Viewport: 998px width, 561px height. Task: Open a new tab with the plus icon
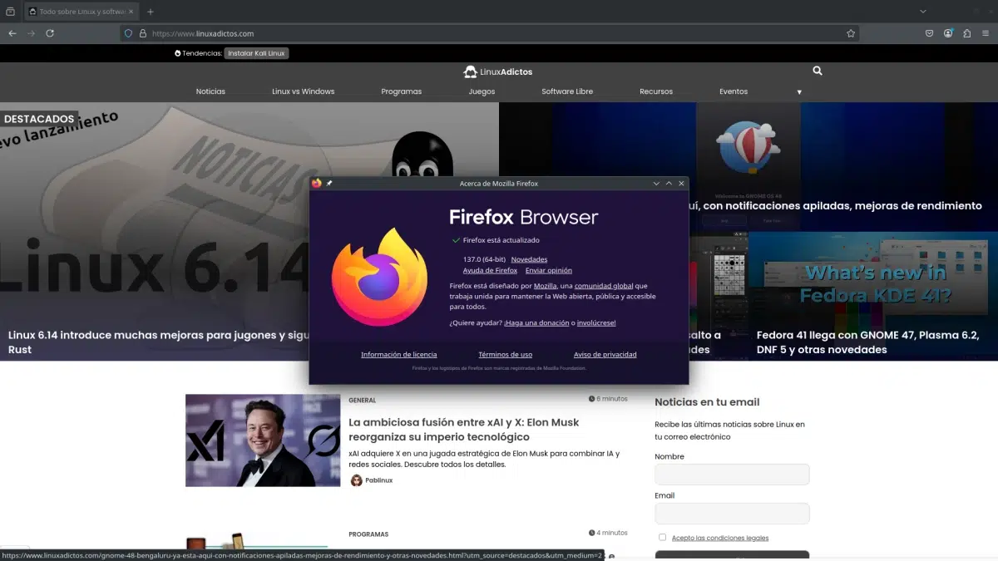click(148, 12)
